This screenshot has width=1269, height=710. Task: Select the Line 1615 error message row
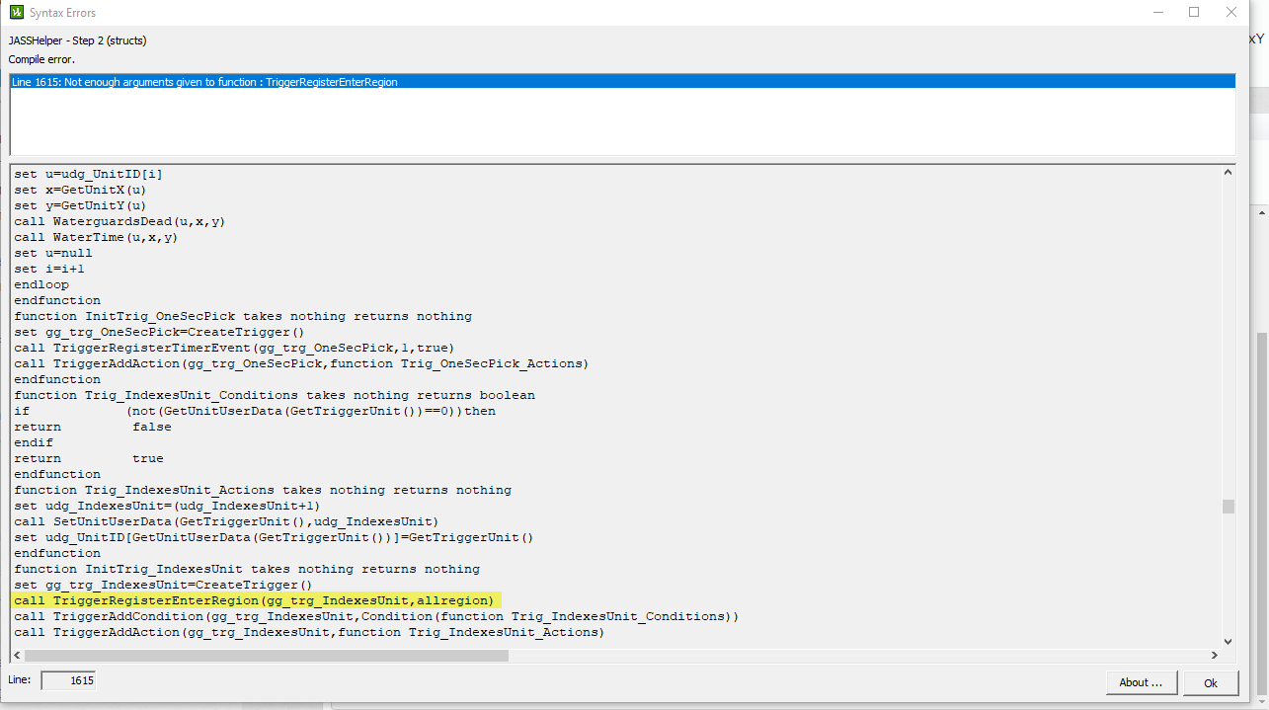tap(622, 82)
